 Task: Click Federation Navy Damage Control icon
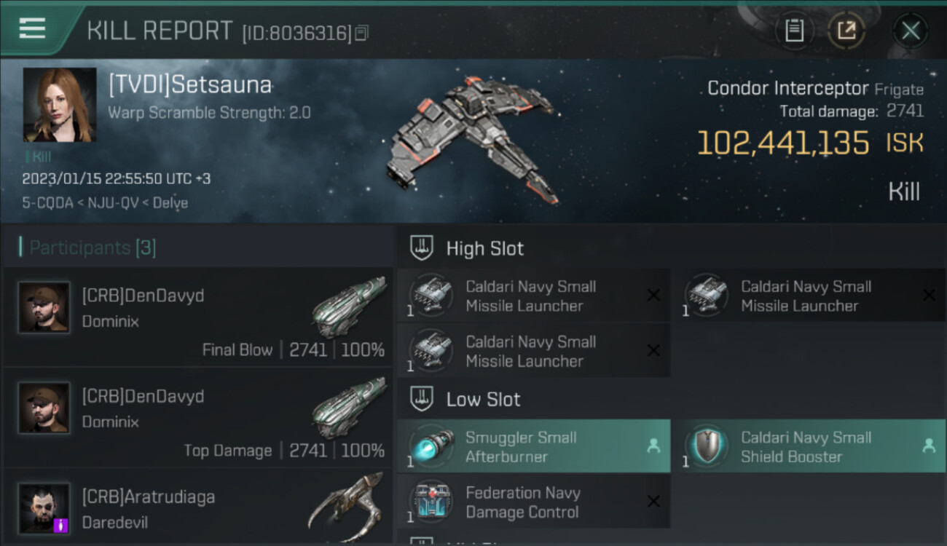click(x=432, y=502)
